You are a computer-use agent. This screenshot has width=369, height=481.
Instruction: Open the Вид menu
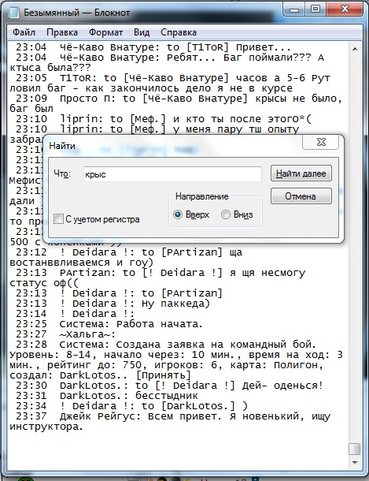142,32
